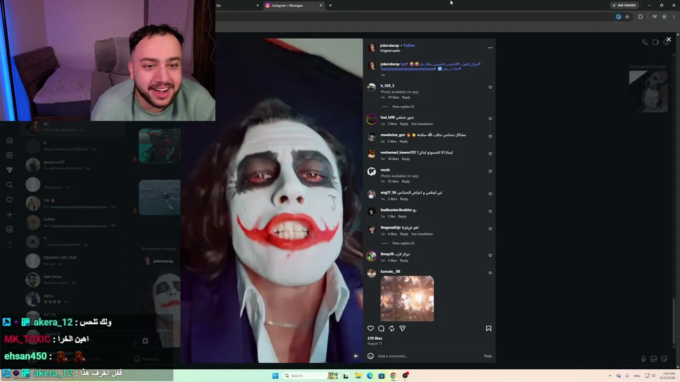Image resolution: width=680 pixels, height=382 pixels.
Task: Open Ask Gemini in Chrome
Action: point(624,5)
